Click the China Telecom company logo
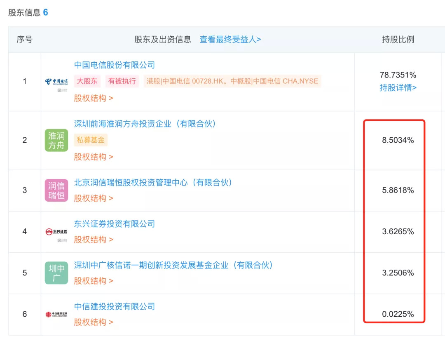Image resolution: width=445 pixels, height=341 pixels. point(56,82)
